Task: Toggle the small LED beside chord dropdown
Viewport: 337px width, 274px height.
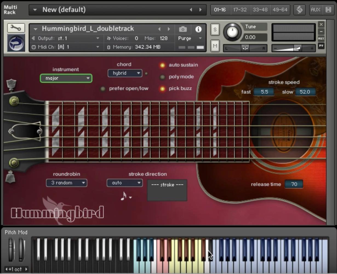Action: pyautogui.click(x=146, y=73)
